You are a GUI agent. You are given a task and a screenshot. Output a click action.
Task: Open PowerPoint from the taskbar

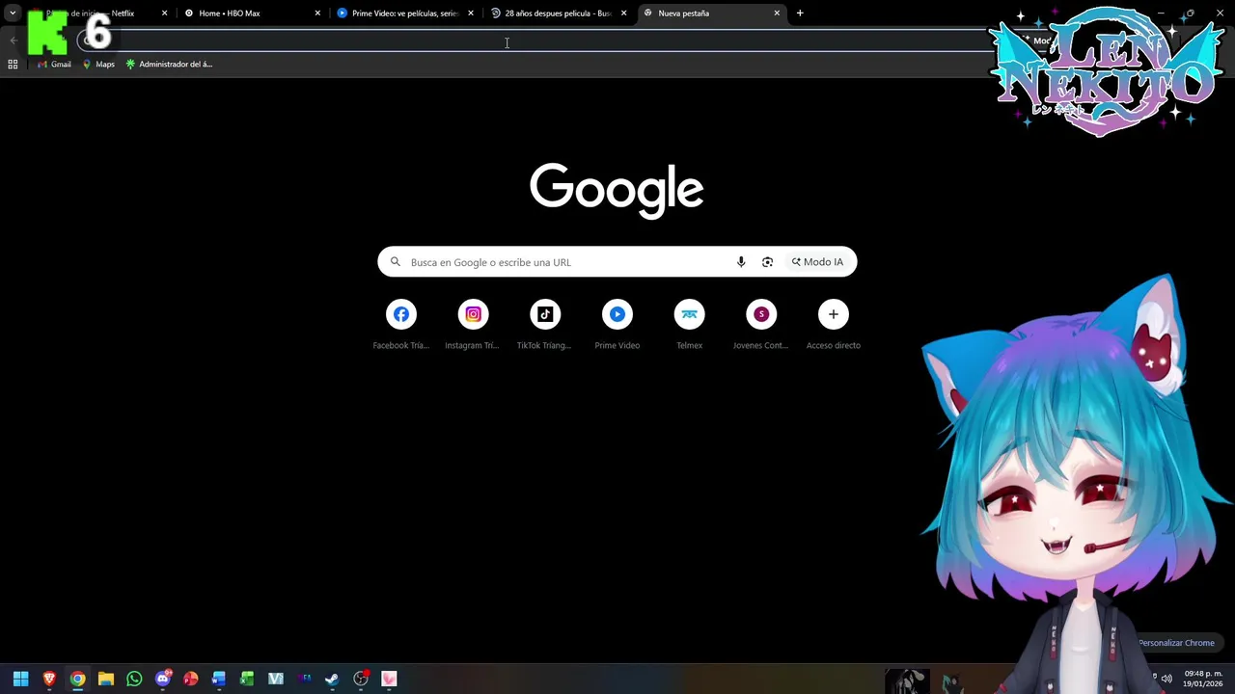pos(191,679)
